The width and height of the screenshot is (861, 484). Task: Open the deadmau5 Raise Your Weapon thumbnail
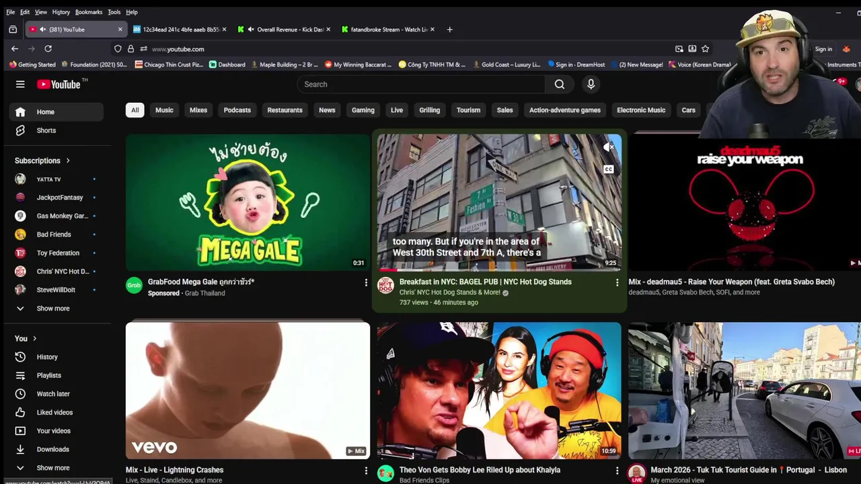coord(745,202)
